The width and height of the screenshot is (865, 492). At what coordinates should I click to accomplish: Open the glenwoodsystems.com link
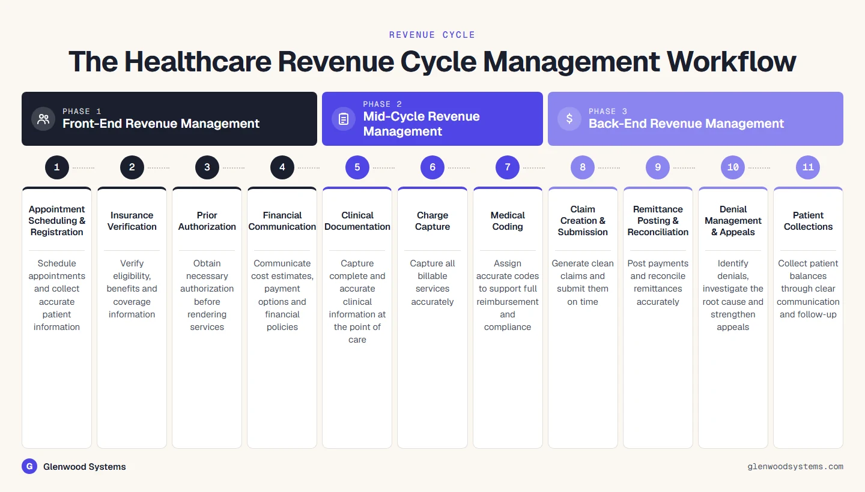(795, 466)
